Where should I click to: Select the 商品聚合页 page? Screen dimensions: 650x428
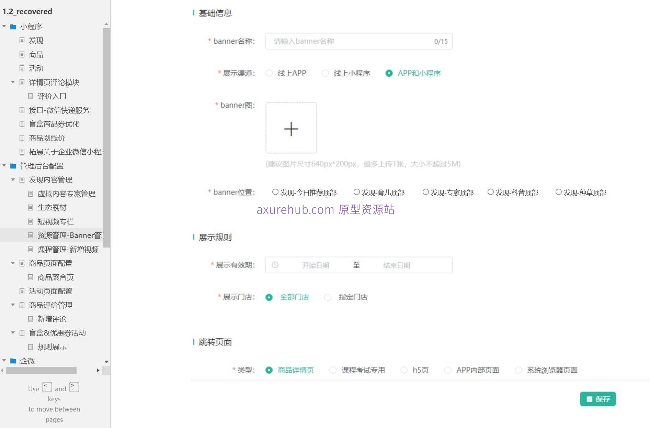[x=55, y=277]
